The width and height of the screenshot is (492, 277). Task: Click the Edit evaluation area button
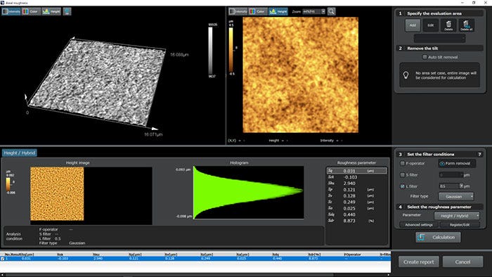tap(430, 25)
